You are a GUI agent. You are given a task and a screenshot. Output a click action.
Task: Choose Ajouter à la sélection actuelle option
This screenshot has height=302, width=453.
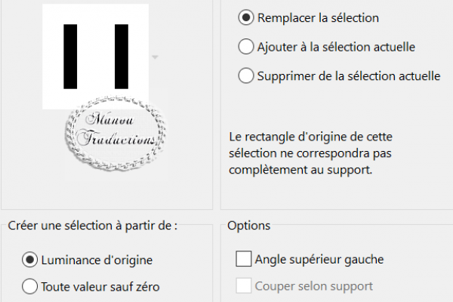click(246, 47)
